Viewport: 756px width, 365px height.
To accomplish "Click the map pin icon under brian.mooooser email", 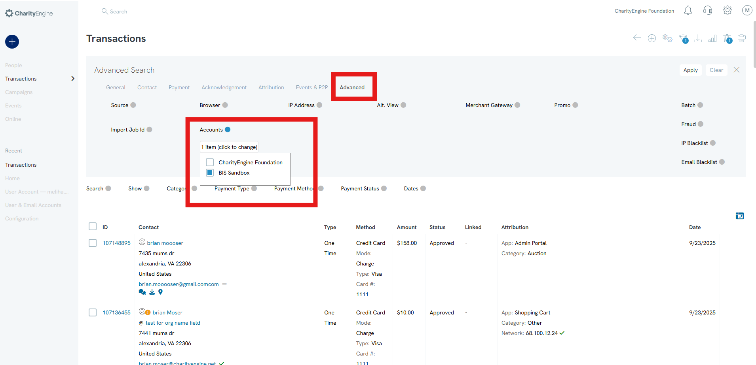I will 160,292.
